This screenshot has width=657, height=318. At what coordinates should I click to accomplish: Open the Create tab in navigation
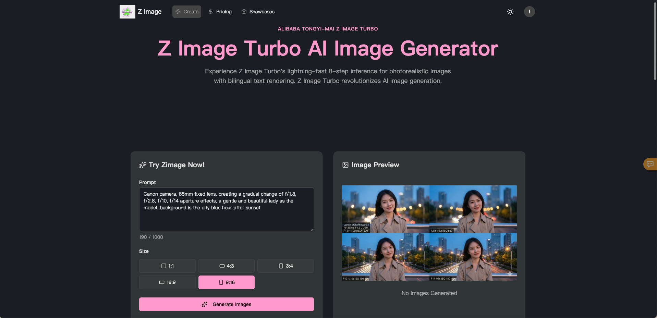pyautogui.click(x=187, y=12)
